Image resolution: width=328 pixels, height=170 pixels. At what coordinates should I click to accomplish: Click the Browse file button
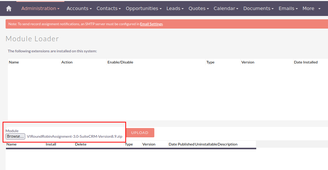point(16,136)
